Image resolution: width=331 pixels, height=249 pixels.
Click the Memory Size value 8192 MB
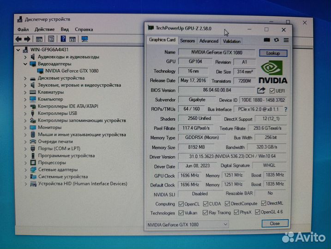196,147
